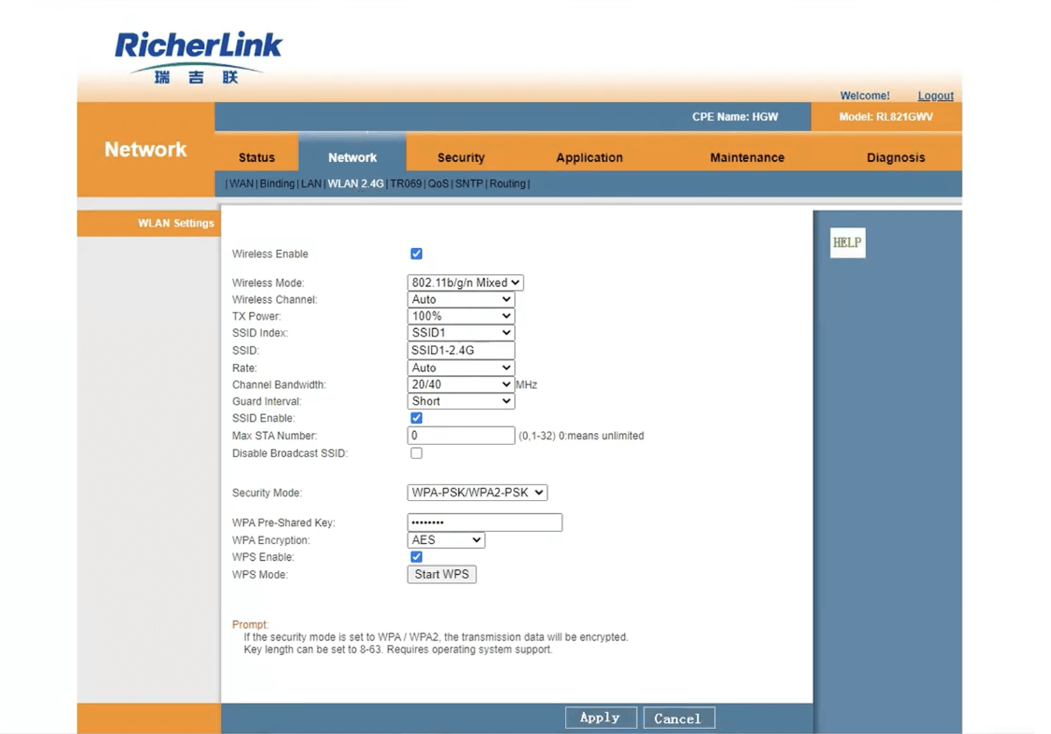Viewport: 1051px width, 734px height.
Task: Enable Disable Broadcast SSID checkbox
Action: pyautogui.click(x=416, y=453)
